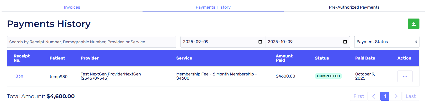Open the start date calendar picker icon
This screenshot has height=106, width=426.
[260, 42]
